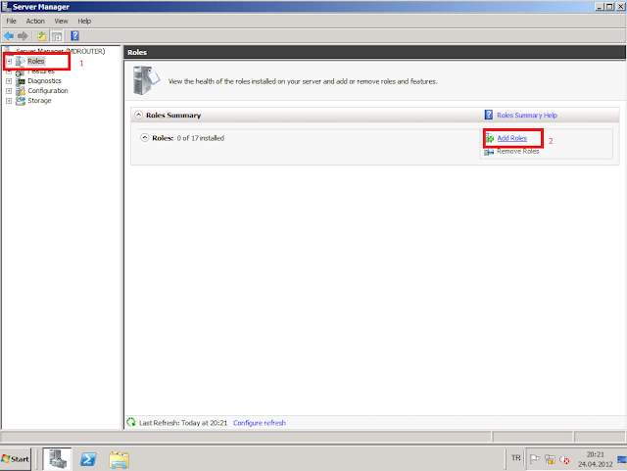Open the Roles Summary Help link
627x471 pixels.
[x=527, y=116]
